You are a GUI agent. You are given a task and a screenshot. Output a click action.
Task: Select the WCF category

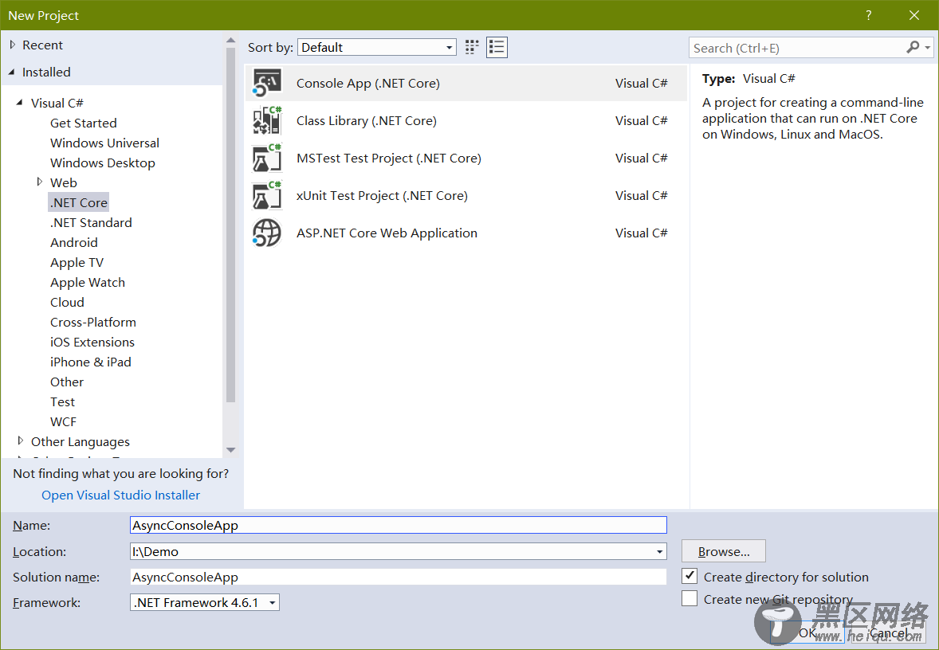[x=63, y=421]
